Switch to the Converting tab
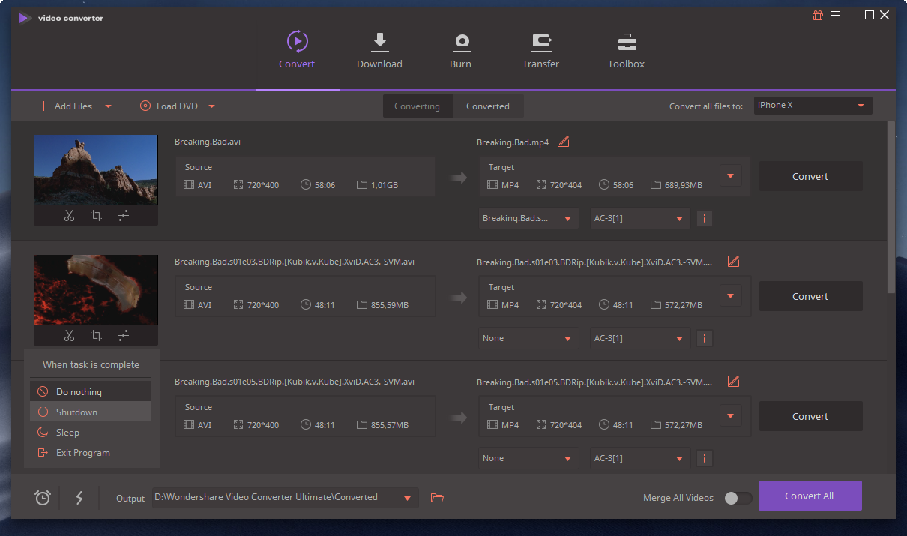This screenshot has height=536, width=907. coord(417,106)
